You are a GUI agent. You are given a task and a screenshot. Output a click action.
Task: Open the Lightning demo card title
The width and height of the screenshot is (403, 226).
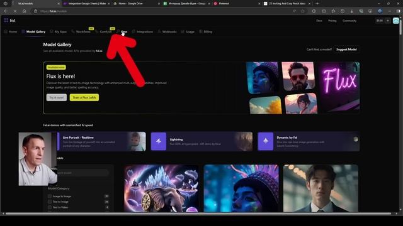pyautogui.click(x=176, y=139)
